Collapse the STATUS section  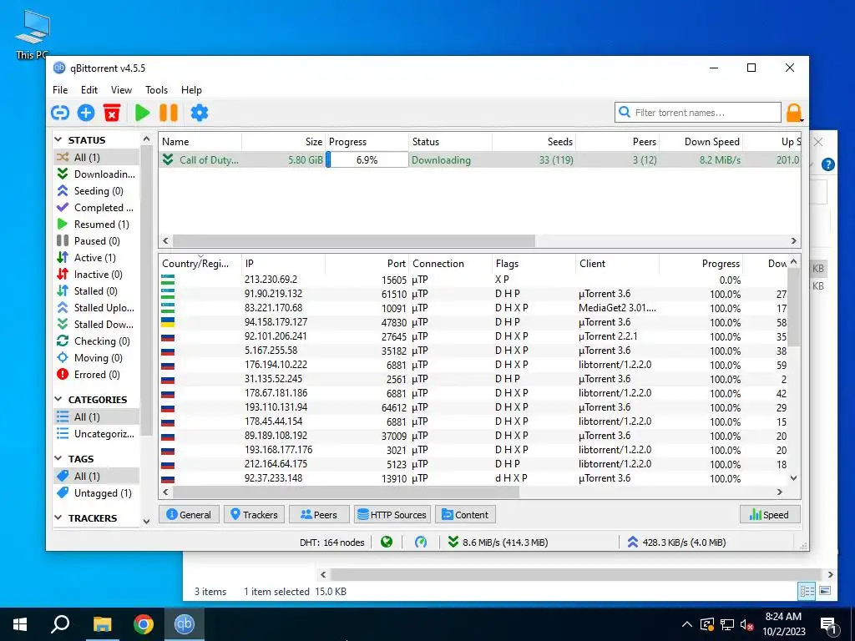coord(58,140)
